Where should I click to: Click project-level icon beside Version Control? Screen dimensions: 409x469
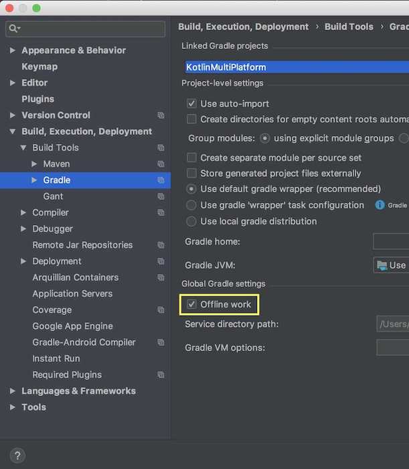pos(161,115)
